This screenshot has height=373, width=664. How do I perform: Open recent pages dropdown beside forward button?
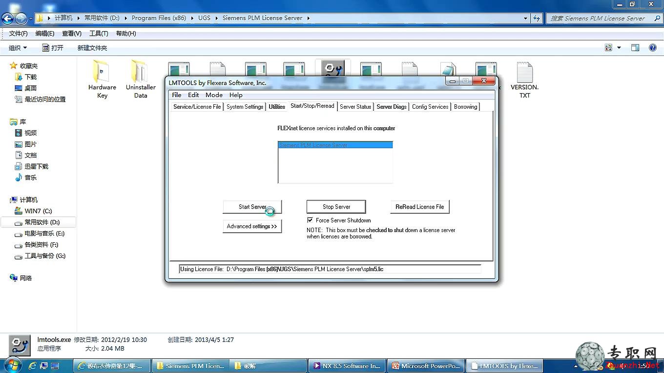tap(31, 19)
